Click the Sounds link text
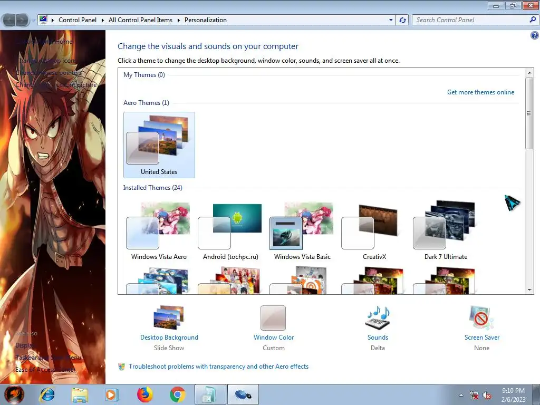Image resolution: width=540 pixels, height=405 pixels. click(x=378, y=337)
